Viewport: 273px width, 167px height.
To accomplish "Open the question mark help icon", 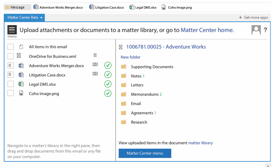I will click(x=265, y=30).
